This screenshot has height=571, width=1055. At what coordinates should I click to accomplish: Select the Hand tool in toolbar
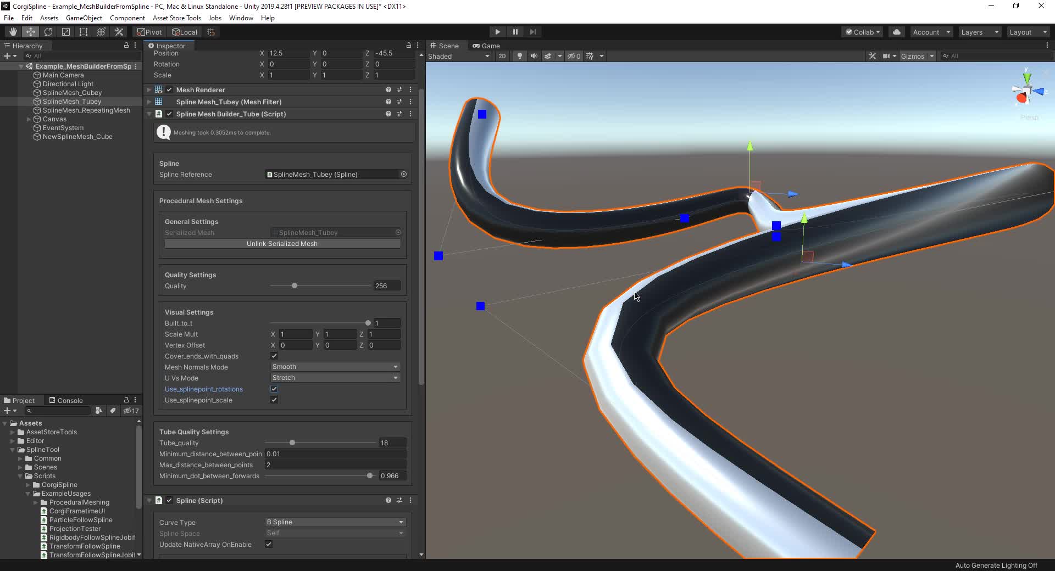tap(13, 32)
